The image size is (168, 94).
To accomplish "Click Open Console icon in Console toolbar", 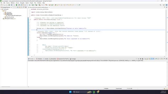I will coord(161,59).
